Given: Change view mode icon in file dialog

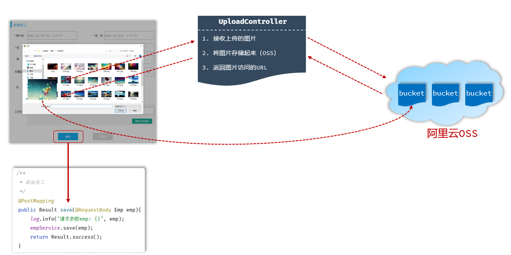Looking at the screenshot, I should 127,56.
